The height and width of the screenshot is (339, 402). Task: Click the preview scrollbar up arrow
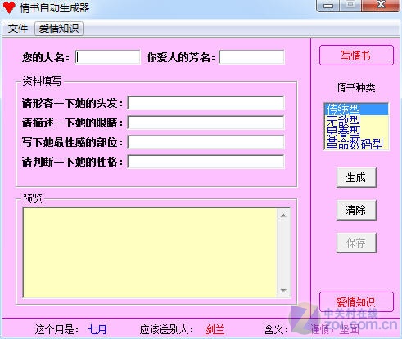pyautogui.click(x=283, y=216)
